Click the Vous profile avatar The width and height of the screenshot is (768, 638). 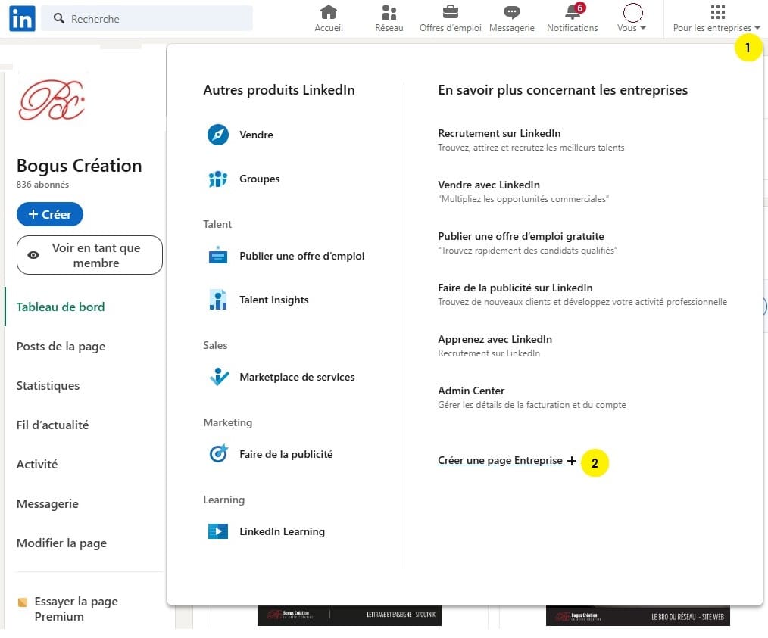click(x=632, y=13)
